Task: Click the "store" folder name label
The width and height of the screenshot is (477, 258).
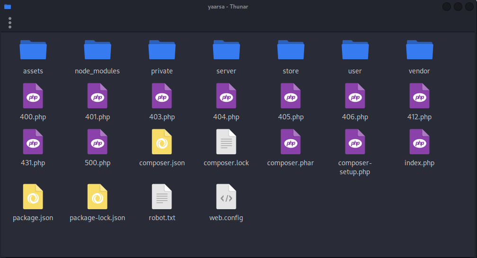Action: click(290, 71)
